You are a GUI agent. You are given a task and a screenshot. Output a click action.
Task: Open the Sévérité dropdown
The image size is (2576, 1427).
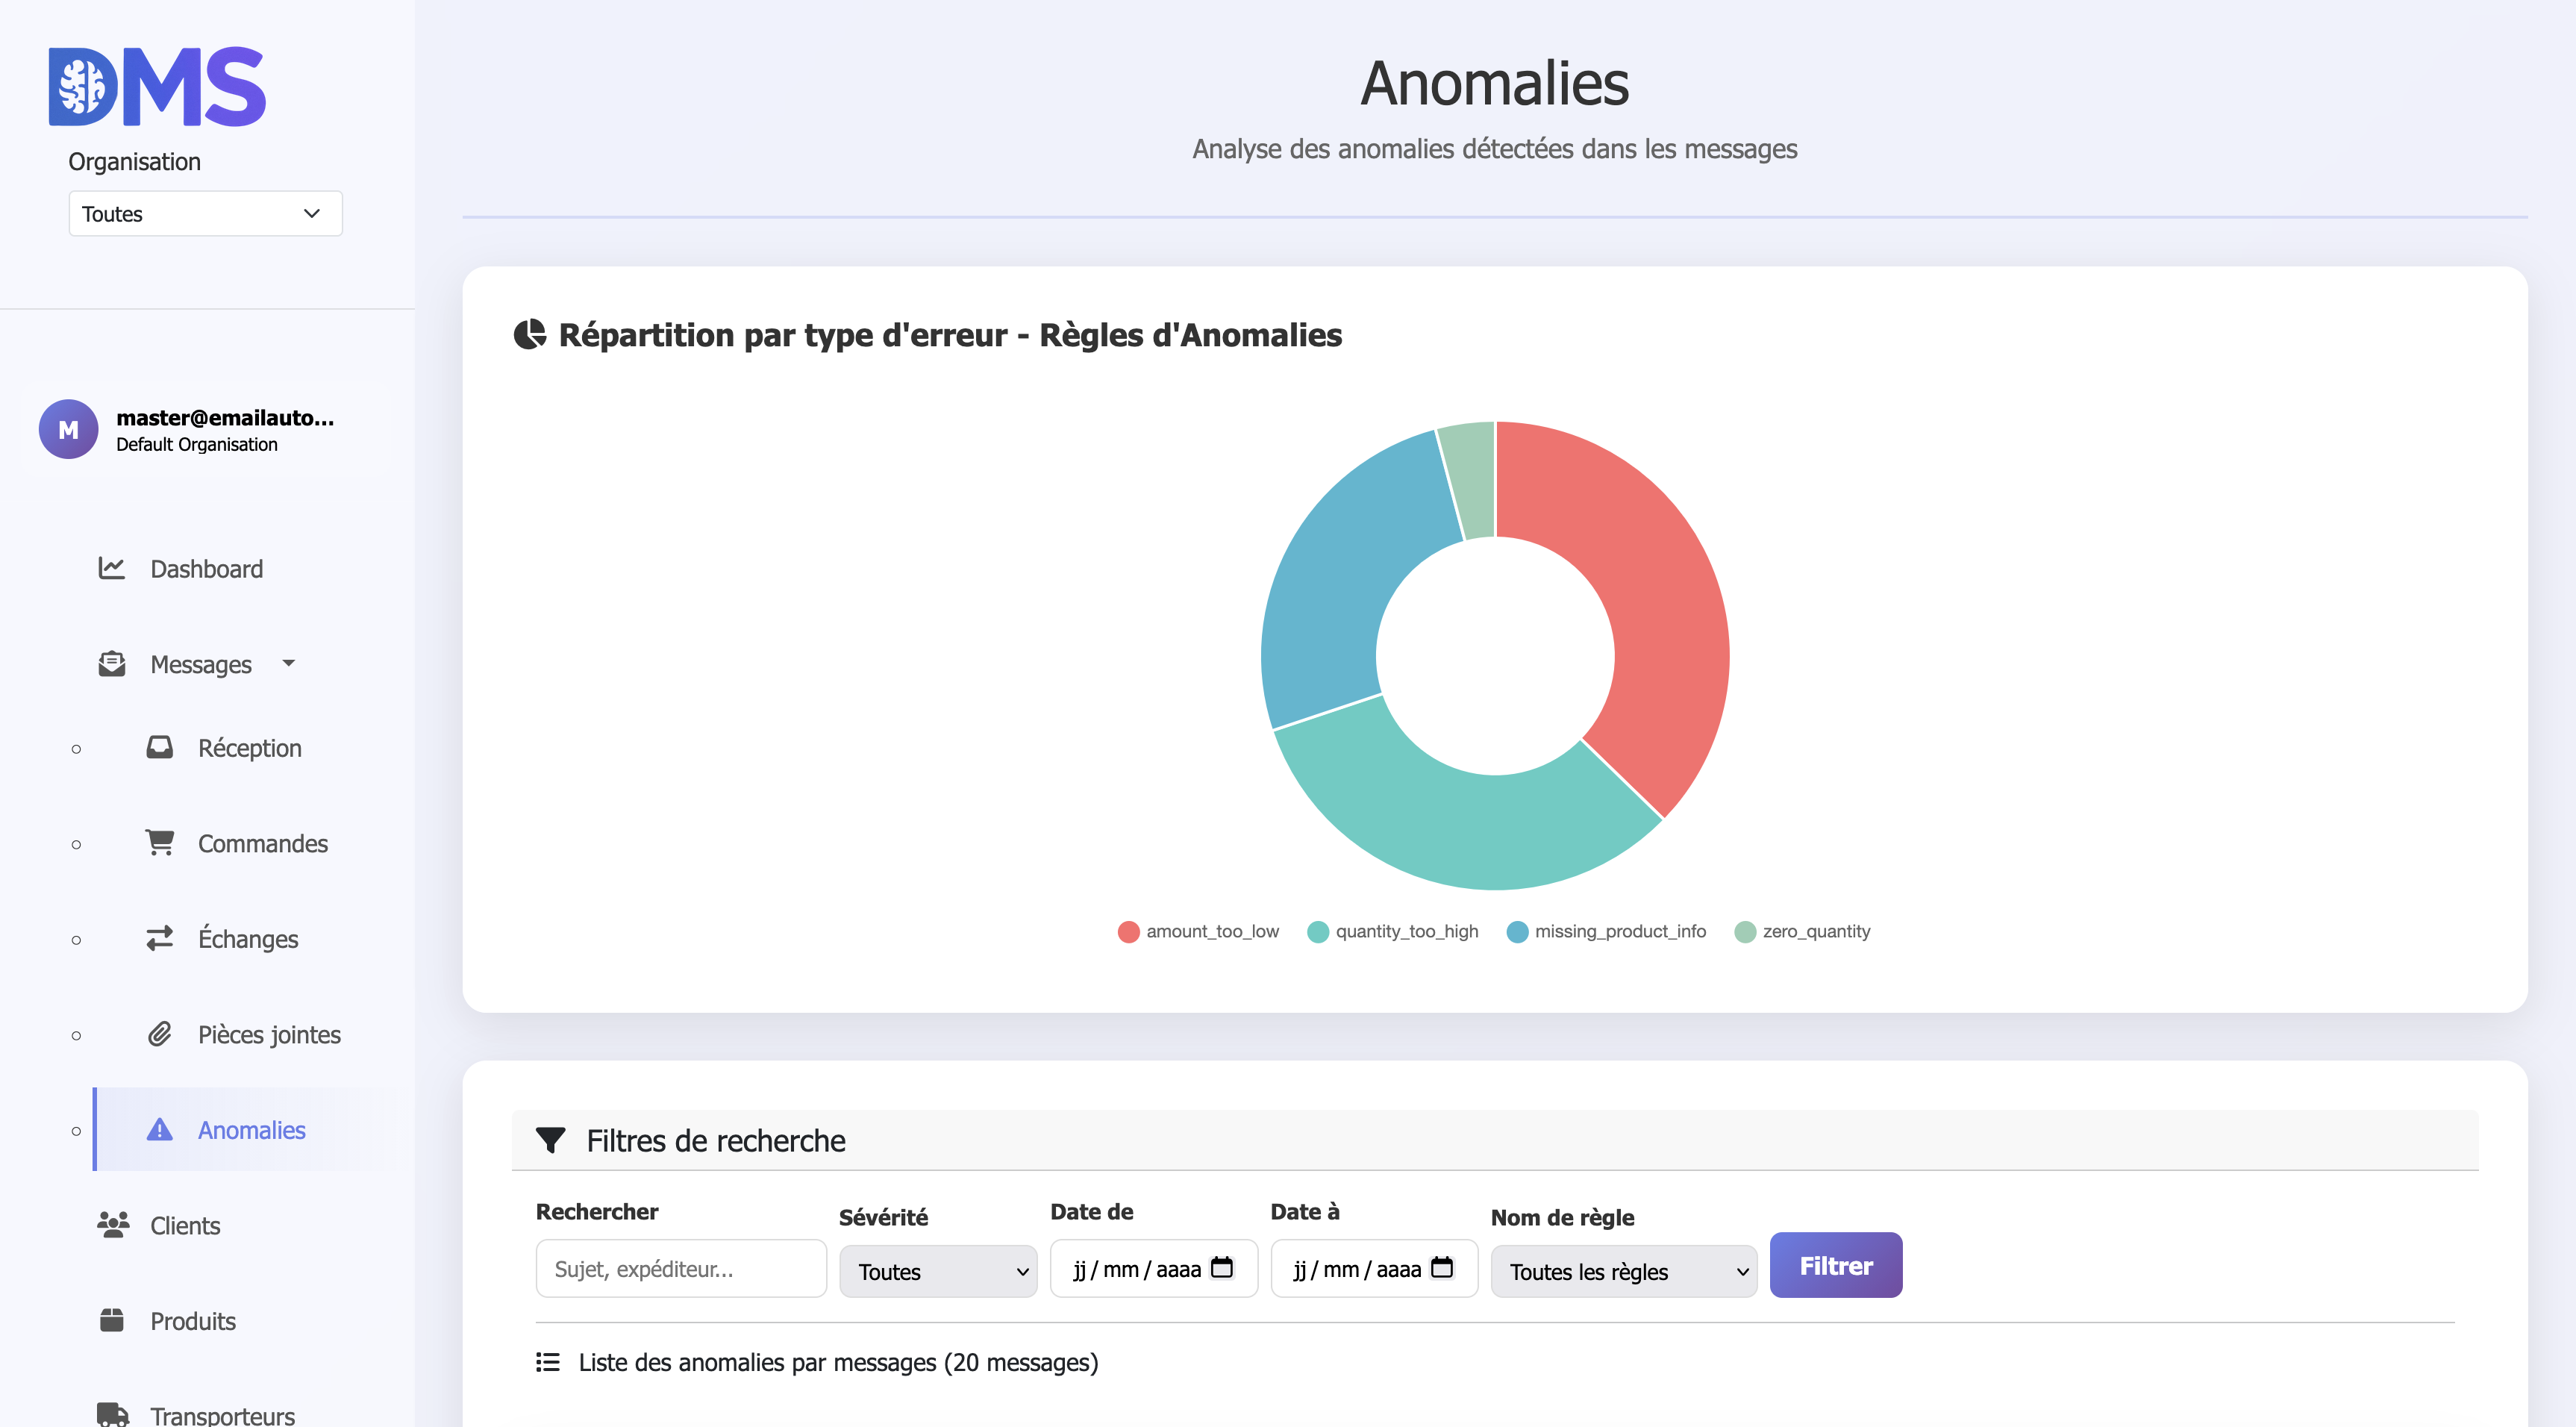(x=938, y=1271)
